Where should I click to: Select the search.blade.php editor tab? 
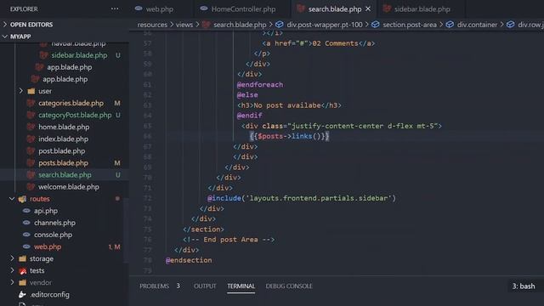tap(334, 9)
